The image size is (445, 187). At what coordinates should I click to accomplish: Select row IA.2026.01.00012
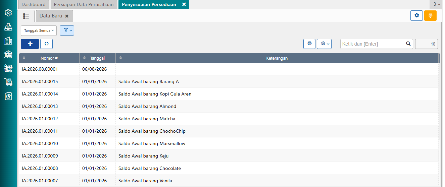[x=229, y=119]
